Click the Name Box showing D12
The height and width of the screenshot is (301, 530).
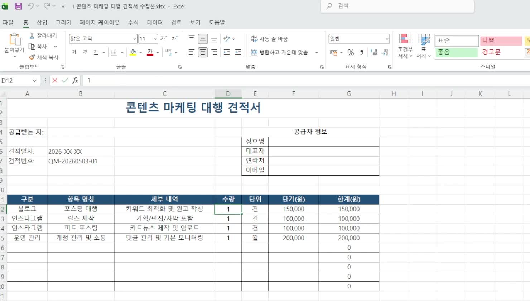click(x=16, y=81)
